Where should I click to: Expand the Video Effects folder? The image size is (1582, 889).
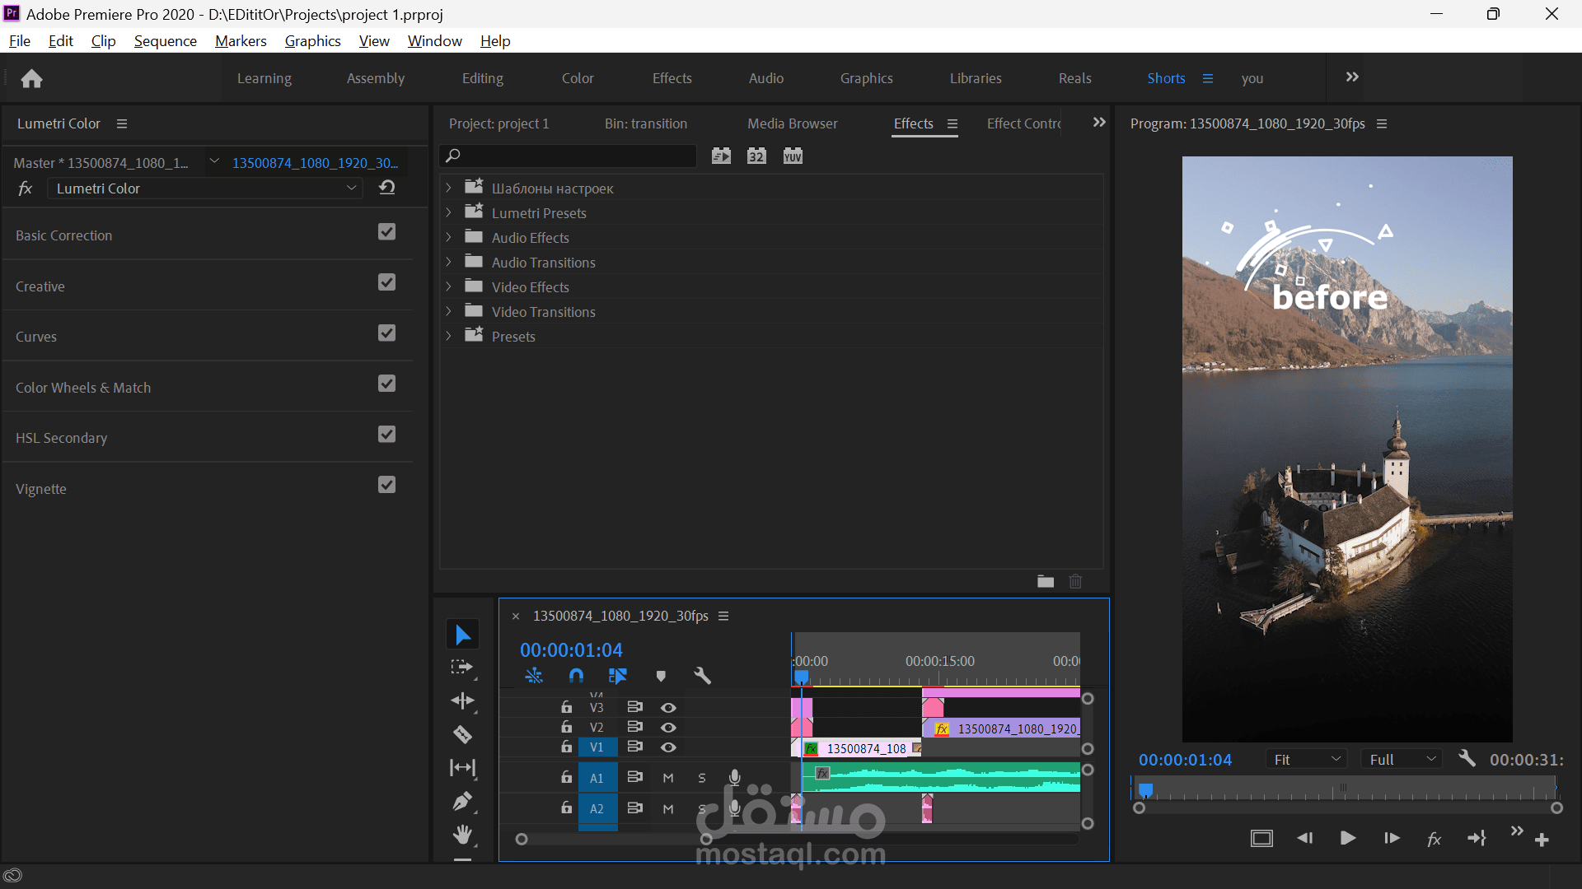[x=448, y=286]
